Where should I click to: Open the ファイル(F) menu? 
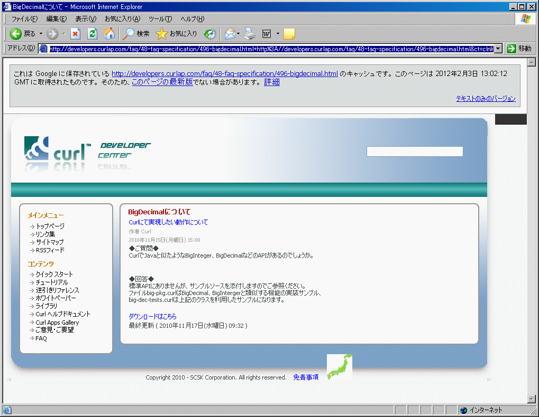[24, 19]
